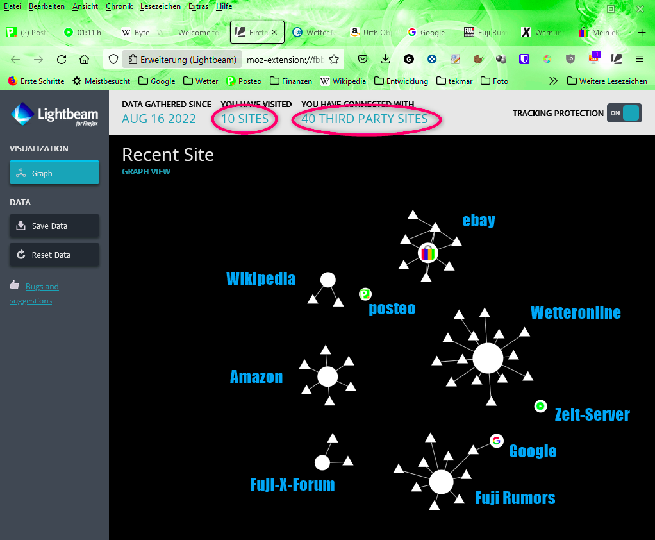Click the Lightbeam extension toolbar icon
The image size is (655, 540).
click(x=617, y=59)
